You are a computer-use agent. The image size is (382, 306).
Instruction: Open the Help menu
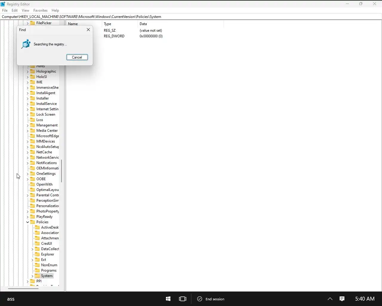(55, 10)
